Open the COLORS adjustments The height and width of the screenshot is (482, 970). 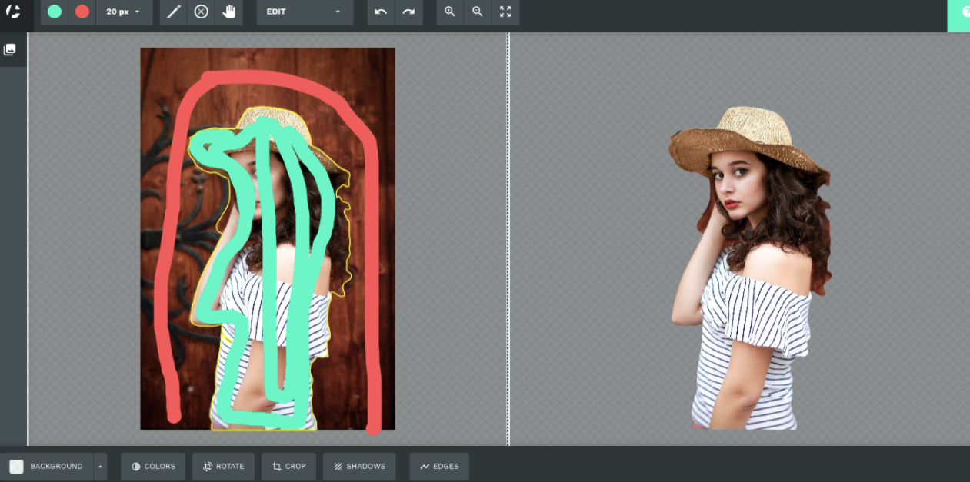pos(153,467)
